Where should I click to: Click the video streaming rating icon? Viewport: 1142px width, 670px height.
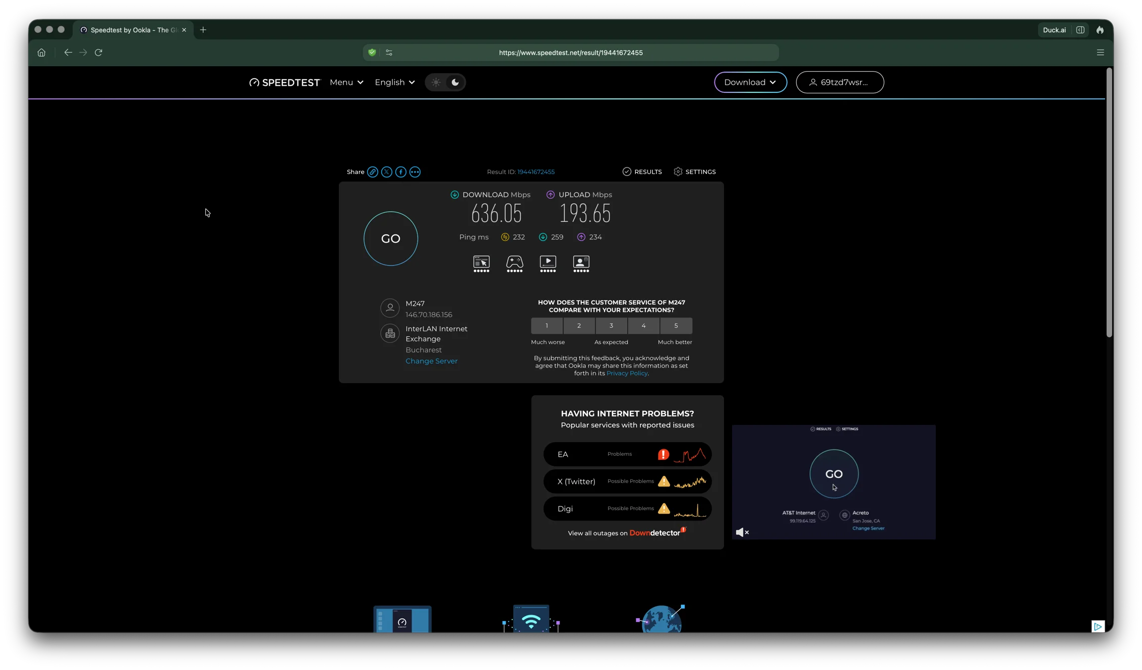point(548,264)
